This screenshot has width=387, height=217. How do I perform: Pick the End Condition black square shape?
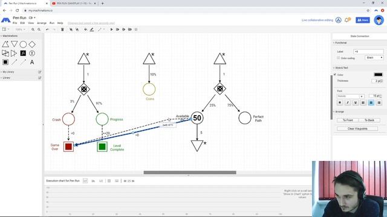point(5,62)
